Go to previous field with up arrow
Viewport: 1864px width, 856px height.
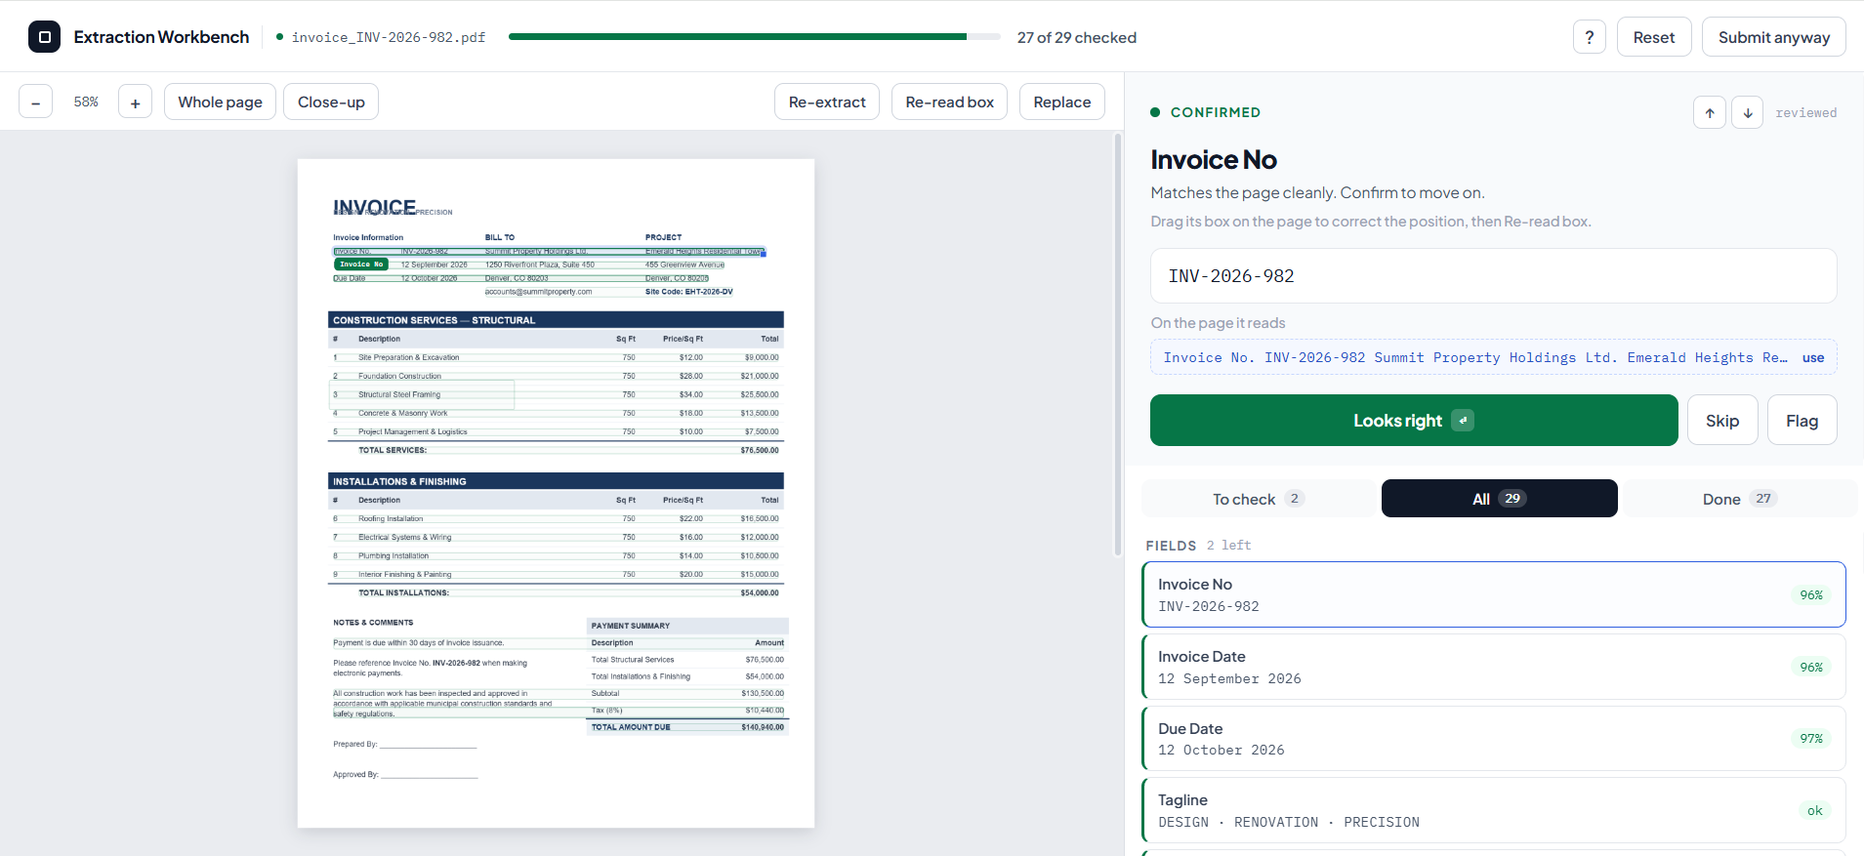[1709, 112]
